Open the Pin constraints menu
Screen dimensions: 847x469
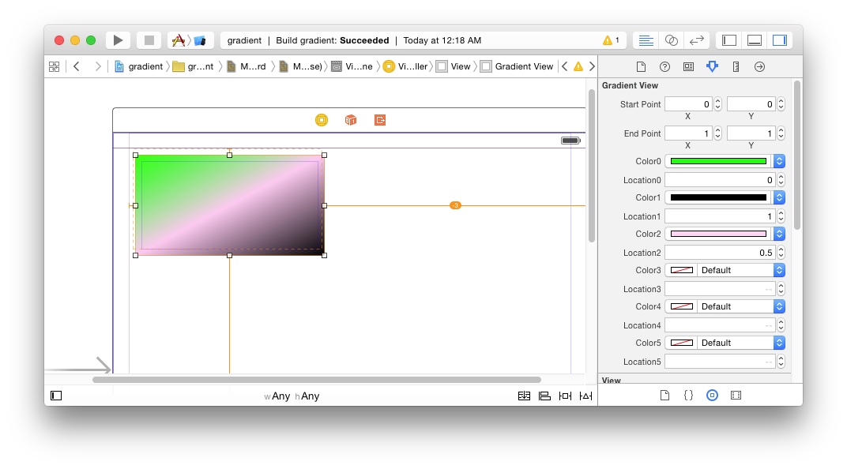565,396
